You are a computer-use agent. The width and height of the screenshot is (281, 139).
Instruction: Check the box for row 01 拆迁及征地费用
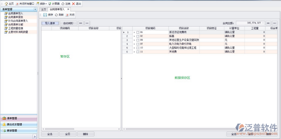click(138, 32)
